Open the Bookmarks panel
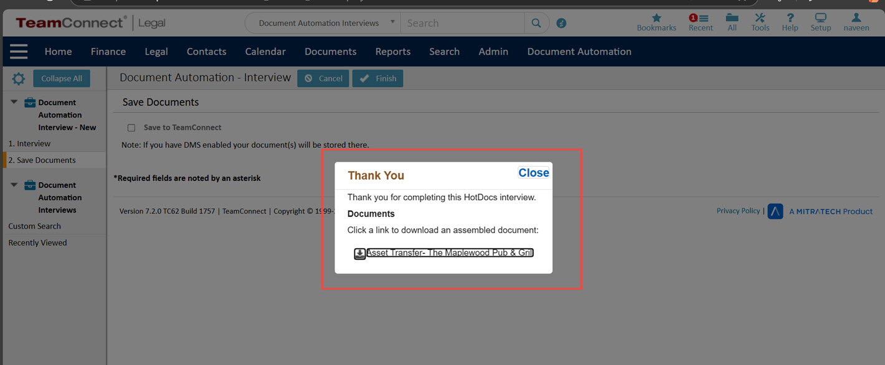 pos(656,22)
